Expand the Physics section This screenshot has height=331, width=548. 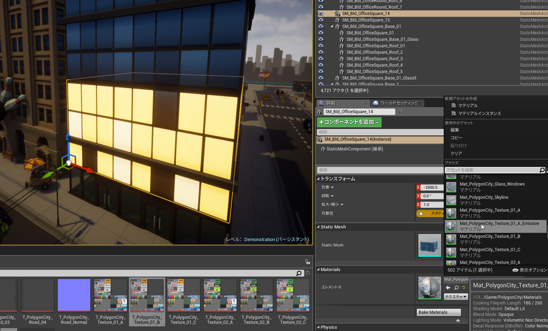pos(318,327)
